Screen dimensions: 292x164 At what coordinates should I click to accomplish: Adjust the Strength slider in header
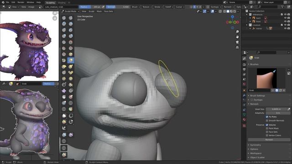pyautogui.click(x=118, y=7)
